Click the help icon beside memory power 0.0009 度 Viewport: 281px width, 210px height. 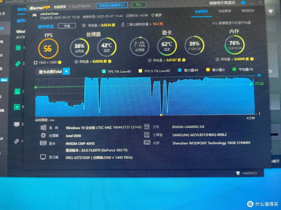point(252,59)
